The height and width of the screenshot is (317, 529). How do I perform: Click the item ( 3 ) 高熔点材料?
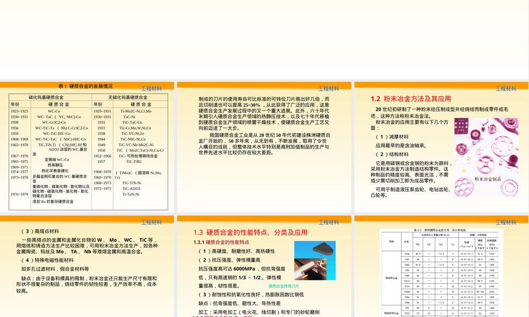pyautogui.click(x=40, y=231)
